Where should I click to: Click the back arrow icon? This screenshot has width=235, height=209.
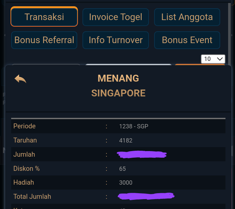pyautogui.click(x=20, y=79)
